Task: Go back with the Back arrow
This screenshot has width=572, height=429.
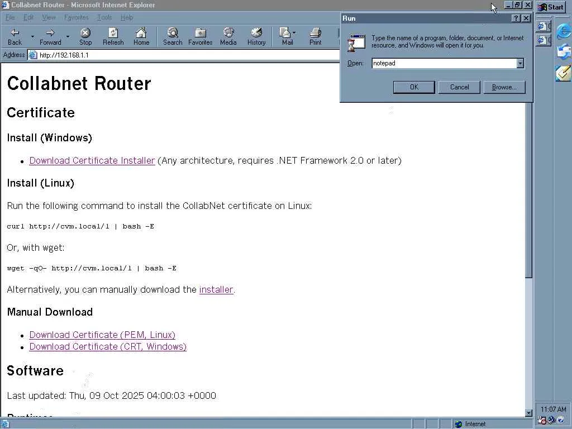Action: point(15,36)
